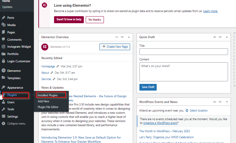Screen dimensions: 236x143
Task: Move Quick Draft widget up
Action: coord(215,37)
